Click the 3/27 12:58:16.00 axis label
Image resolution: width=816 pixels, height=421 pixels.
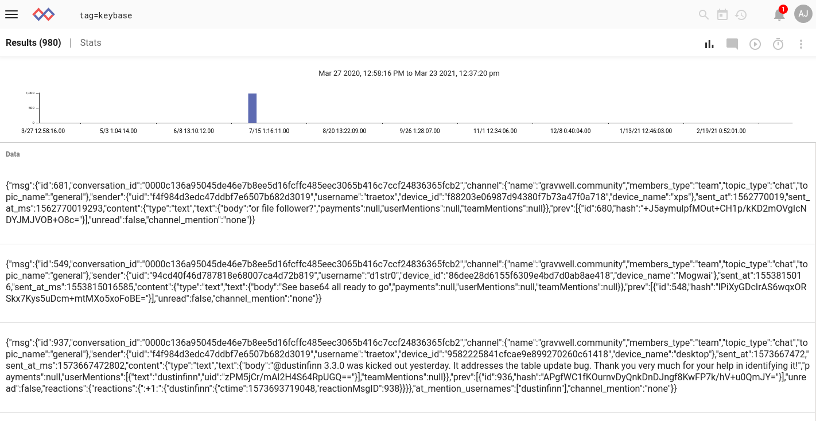(x=43, y=131)
